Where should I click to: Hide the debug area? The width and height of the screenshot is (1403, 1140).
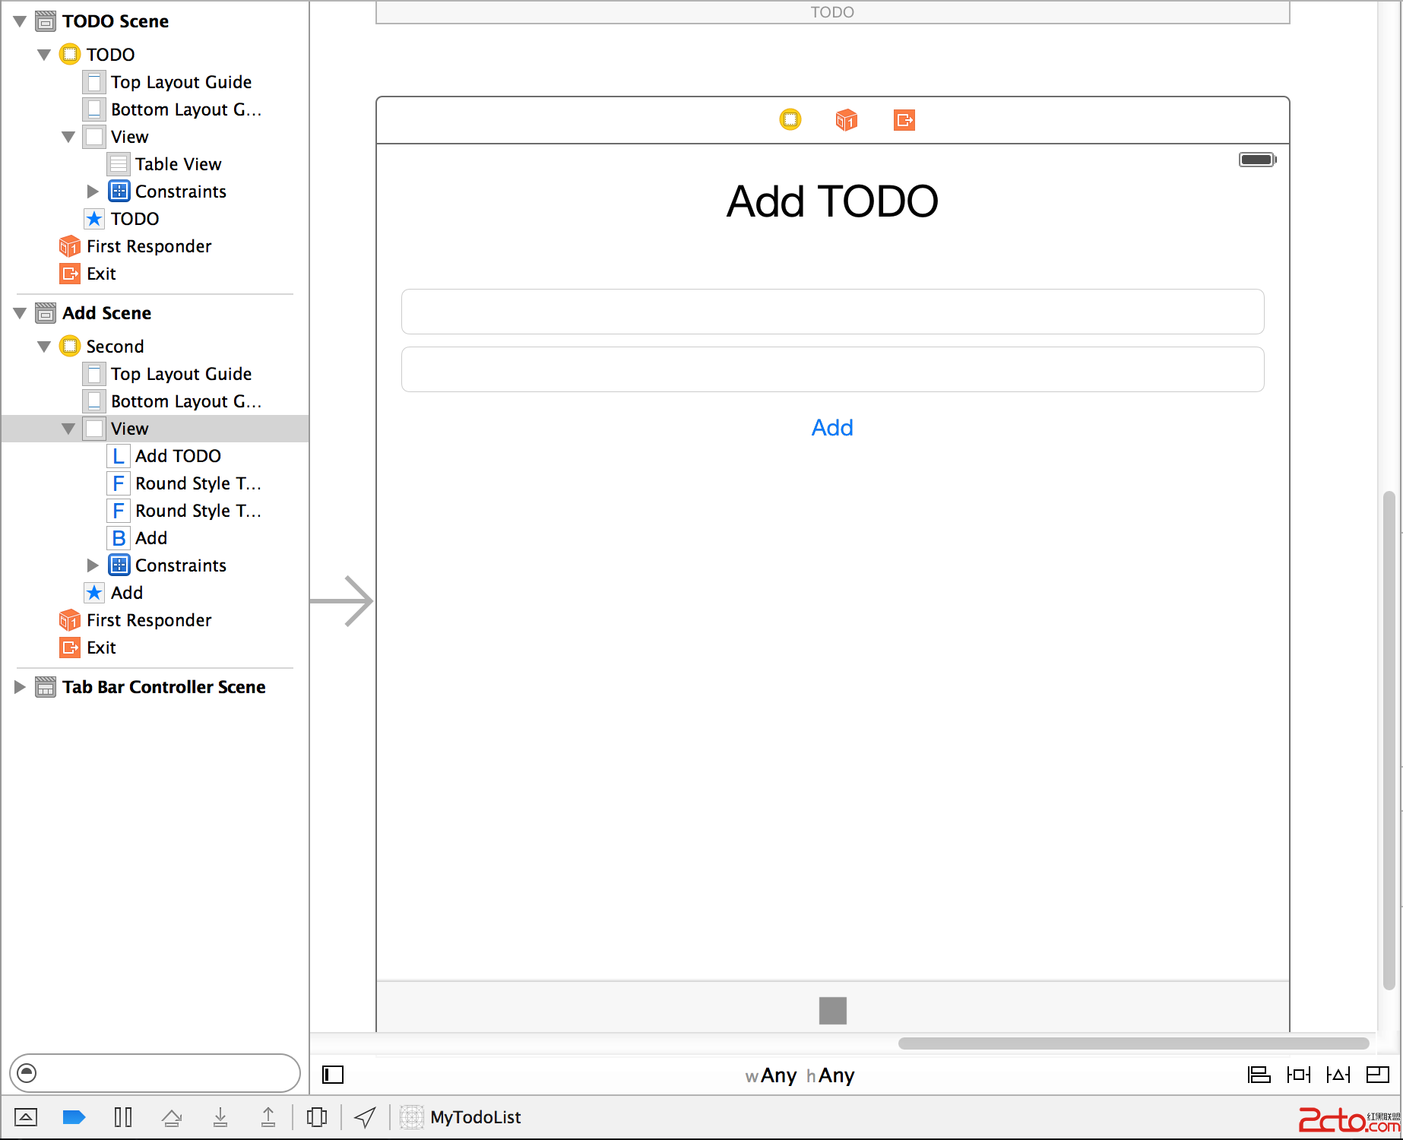click(x=26, y=1117)
